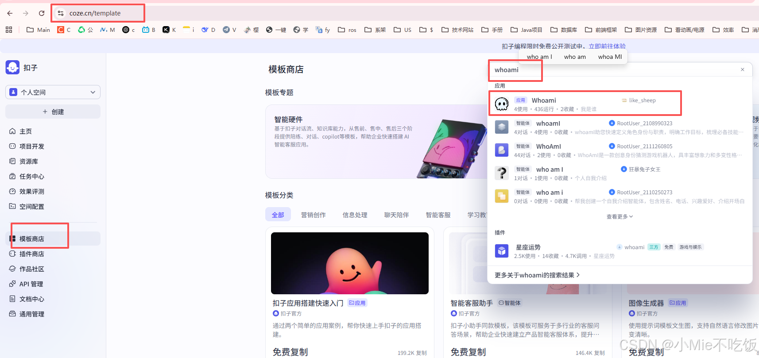This screenshot has width=759, height=358.
Task: Open the ros bookmarks folder
Action: click(x=347, y=30)
